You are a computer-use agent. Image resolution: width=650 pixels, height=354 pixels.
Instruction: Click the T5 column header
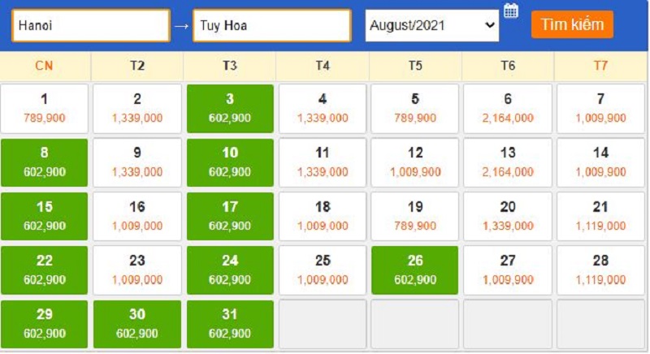(415, 66)
